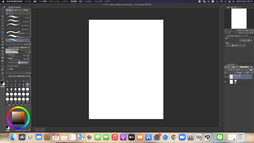The image size is (254, 143).
Task: Click the duplicate sub tool icon
Action: (x=27, y=44)
